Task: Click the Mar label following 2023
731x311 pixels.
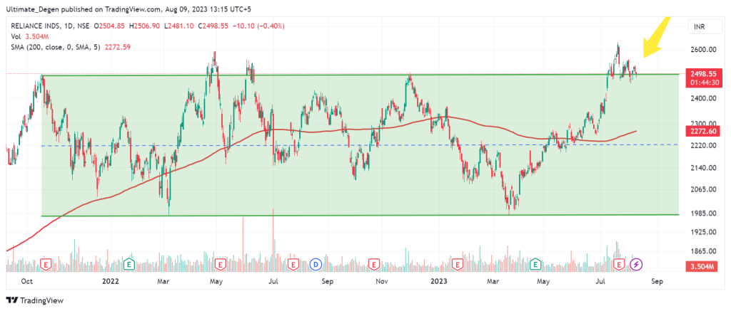Action: [x=493, y=281]
